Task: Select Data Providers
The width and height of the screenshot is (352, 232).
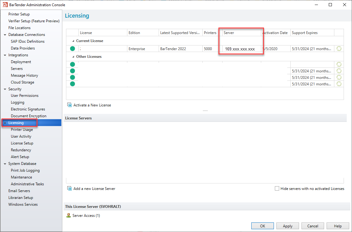Action: click(23, 48)
